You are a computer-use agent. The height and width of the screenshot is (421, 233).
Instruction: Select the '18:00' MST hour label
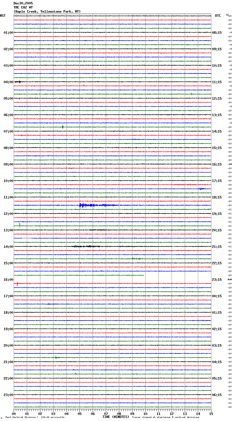(8, 313)
